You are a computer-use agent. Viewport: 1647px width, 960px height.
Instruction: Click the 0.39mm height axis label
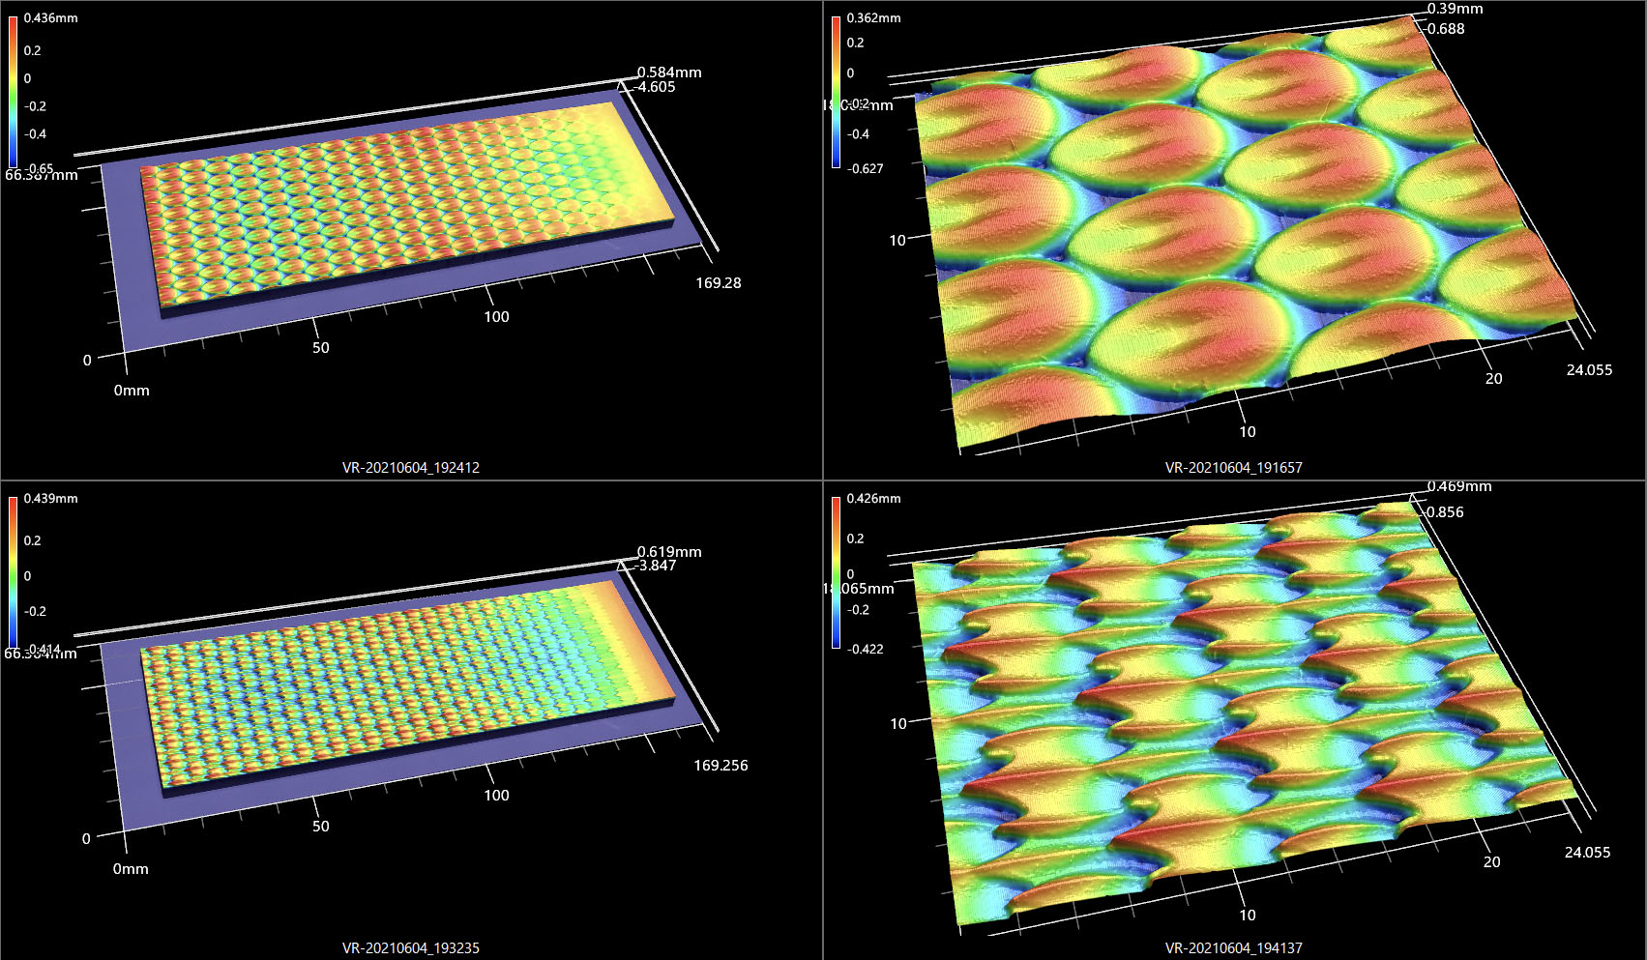coord(1455,9)
